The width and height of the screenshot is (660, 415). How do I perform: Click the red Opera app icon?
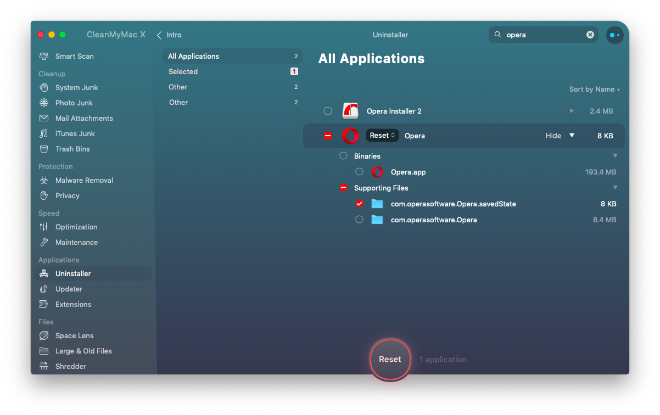pyautogui.click(x=350, y=136)
